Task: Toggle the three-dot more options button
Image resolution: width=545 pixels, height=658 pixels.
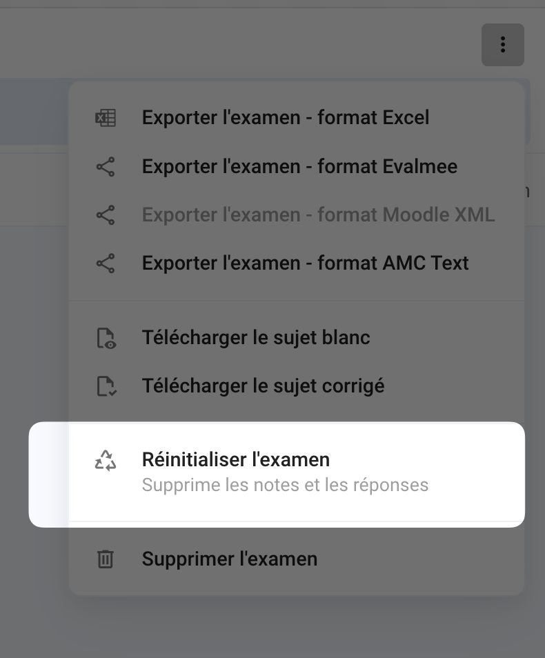Action: point(502,45)
